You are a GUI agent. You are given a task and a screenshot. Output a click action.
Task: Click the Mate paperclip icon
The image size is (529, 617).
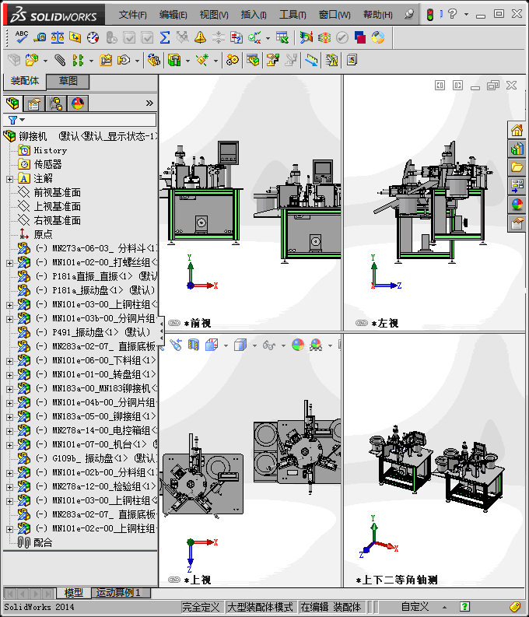point(59,60)
